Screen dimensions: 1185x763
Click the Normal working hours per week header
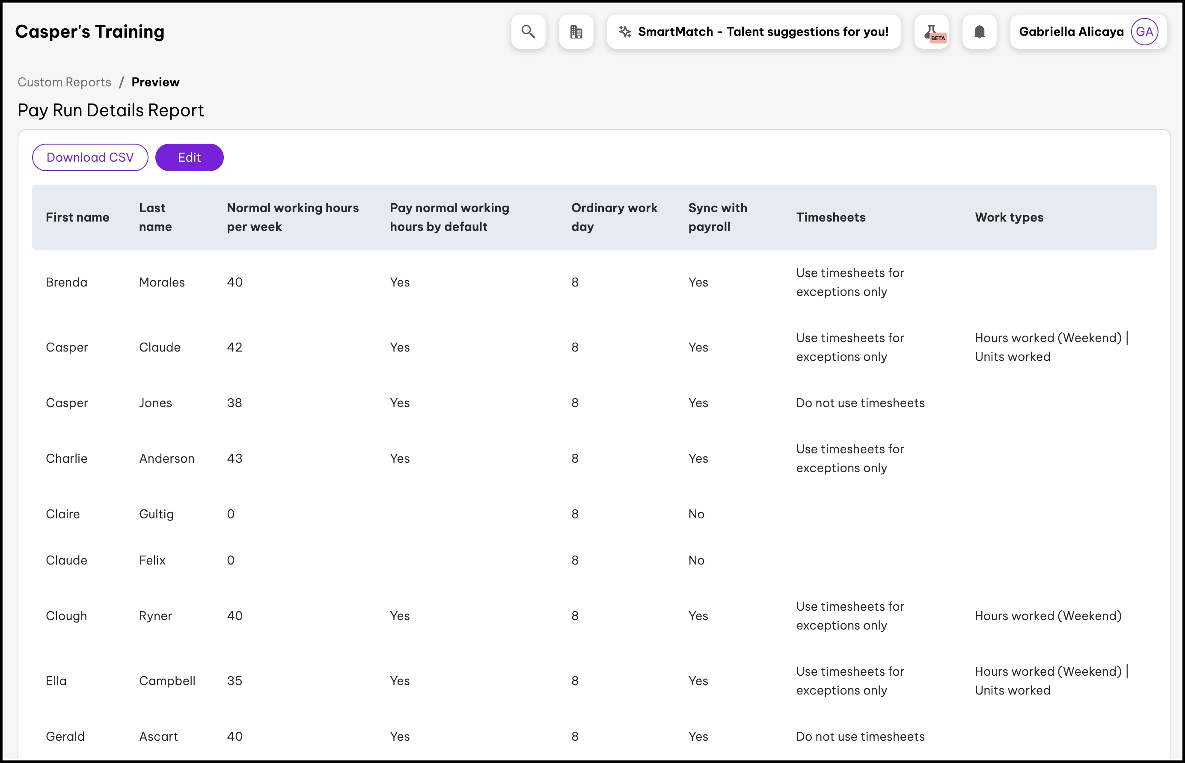292,218
